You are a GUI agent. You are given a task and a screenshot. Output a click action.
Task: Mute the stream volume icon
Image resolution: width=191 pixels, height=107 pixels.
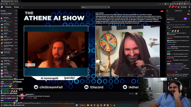click(22, 90)
